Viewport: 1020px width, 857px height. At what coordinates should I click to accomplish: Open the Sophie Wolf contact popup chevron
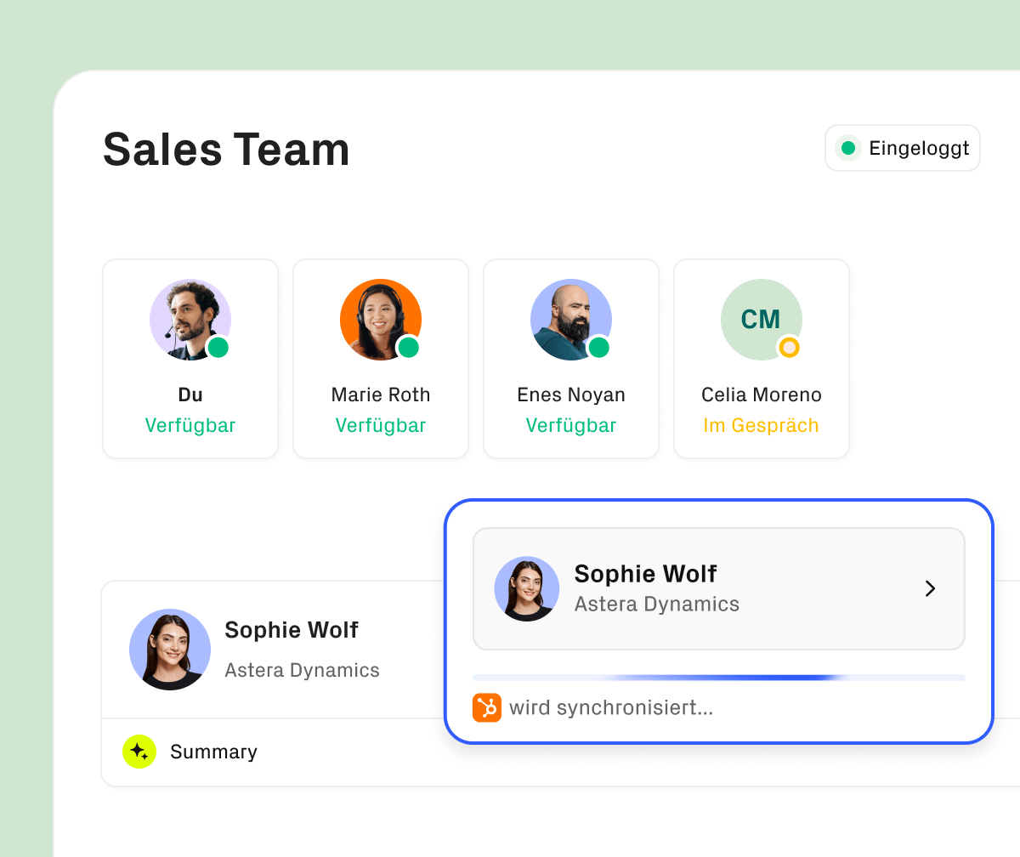(x=930, y=588)
